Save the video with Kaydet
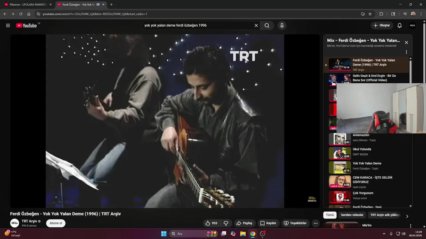 (268, 223)
